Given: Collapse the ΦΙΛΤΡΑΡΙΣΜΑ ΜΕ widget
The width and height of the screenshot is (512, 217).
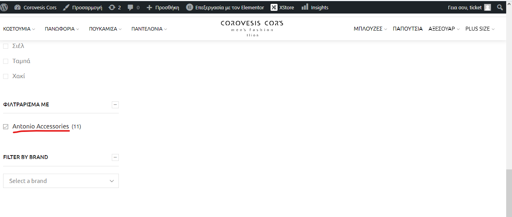Looking at the screenshot, I should (115, 104).
